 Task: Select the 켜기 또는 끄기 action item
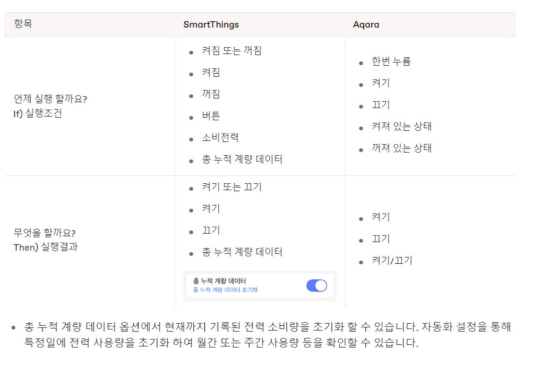click(231, 187)
